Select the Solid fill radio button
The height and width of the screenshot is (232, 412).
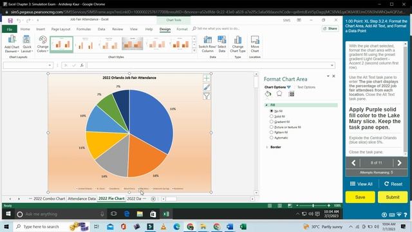(x=272, y=116)
